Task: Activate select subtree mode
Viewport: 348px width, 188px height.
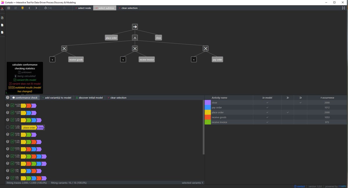Action: point(105,8)
